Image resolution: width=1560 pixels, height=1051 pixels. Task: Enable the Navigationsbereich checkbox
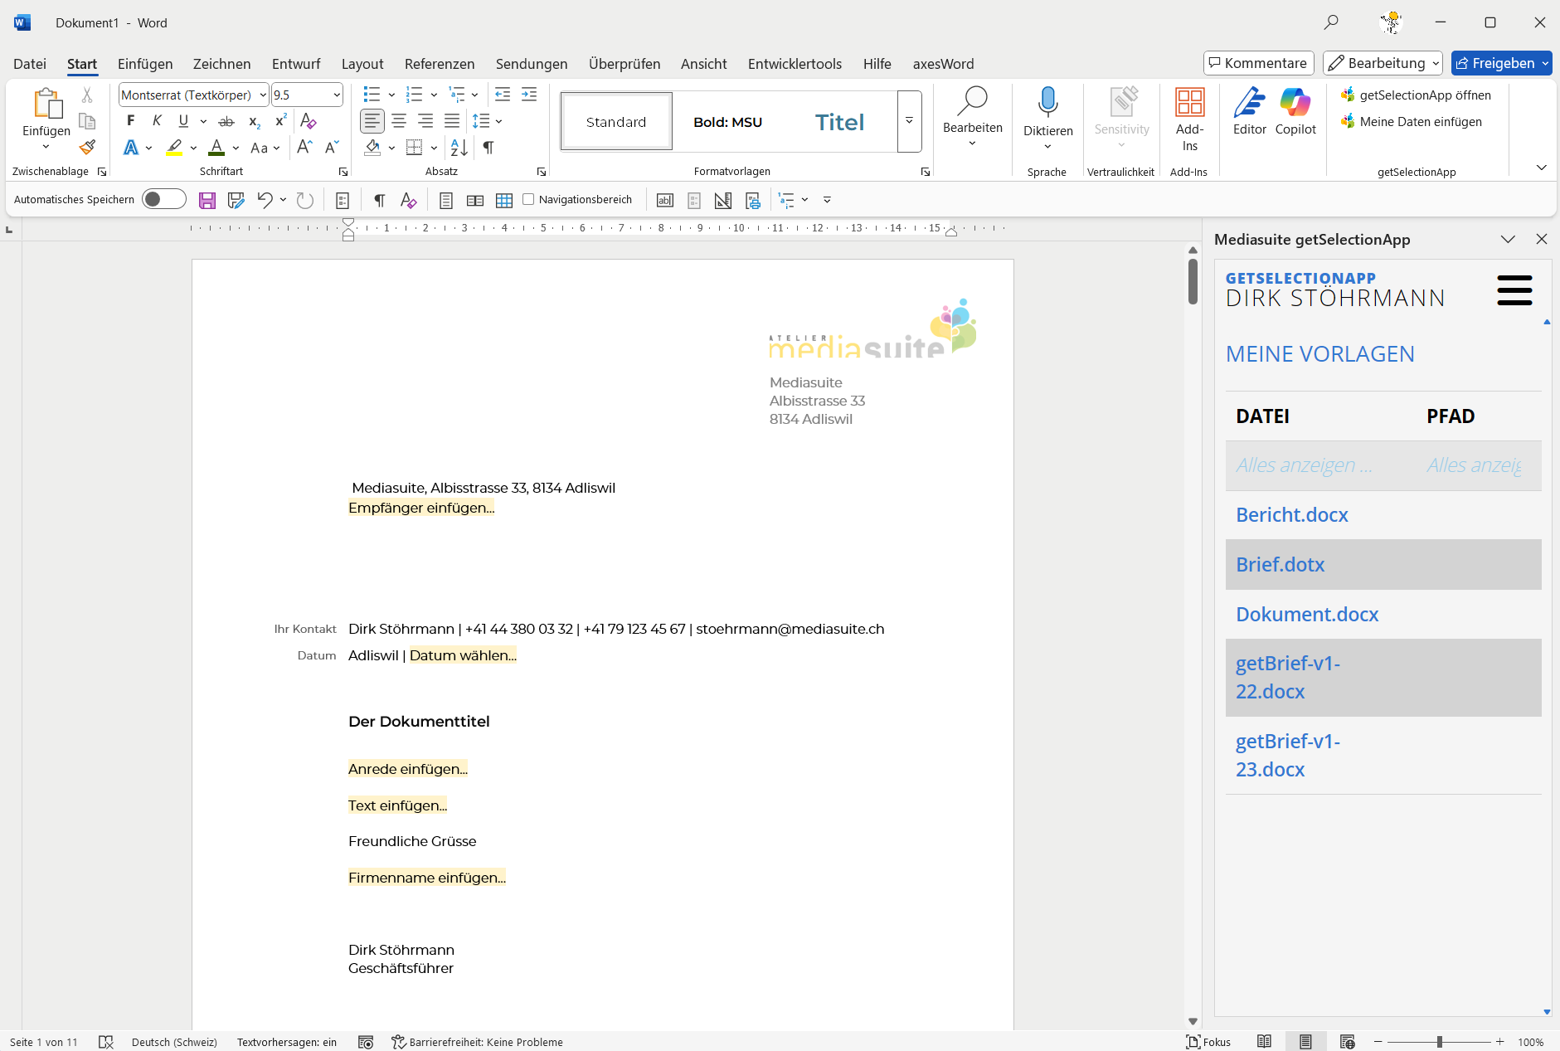click(528, 199)
